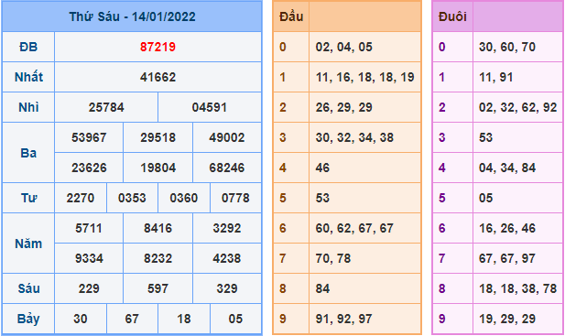Screen dimensions: 565x336
Task: Select Nhì prize number 25784
Action: click(106, 107)
